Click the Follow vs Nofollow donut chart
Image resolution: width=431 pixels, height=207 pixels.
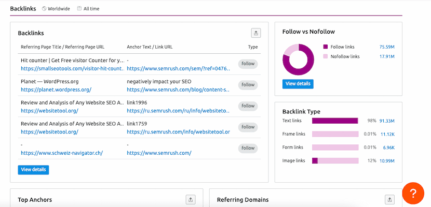[298, 60]
